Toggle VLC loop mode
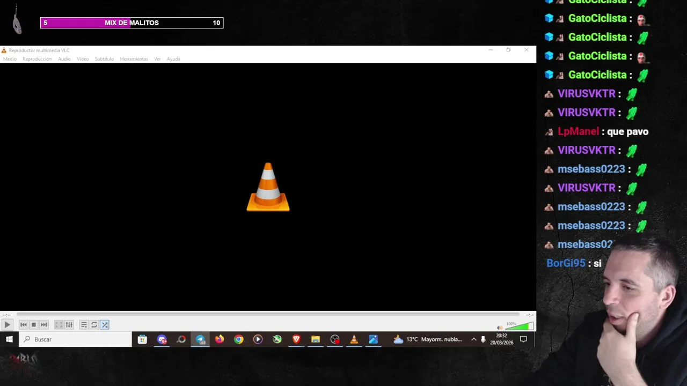The image size is (687, 386). pos(94,325)
